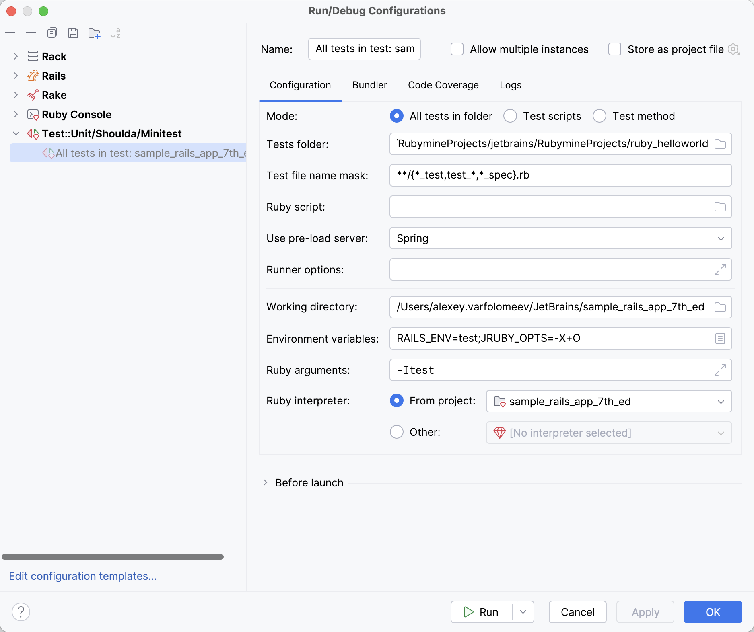Viewport: 754px width, 632px height.
Task: Open help via the question mark icon
Action: [21, 612]
